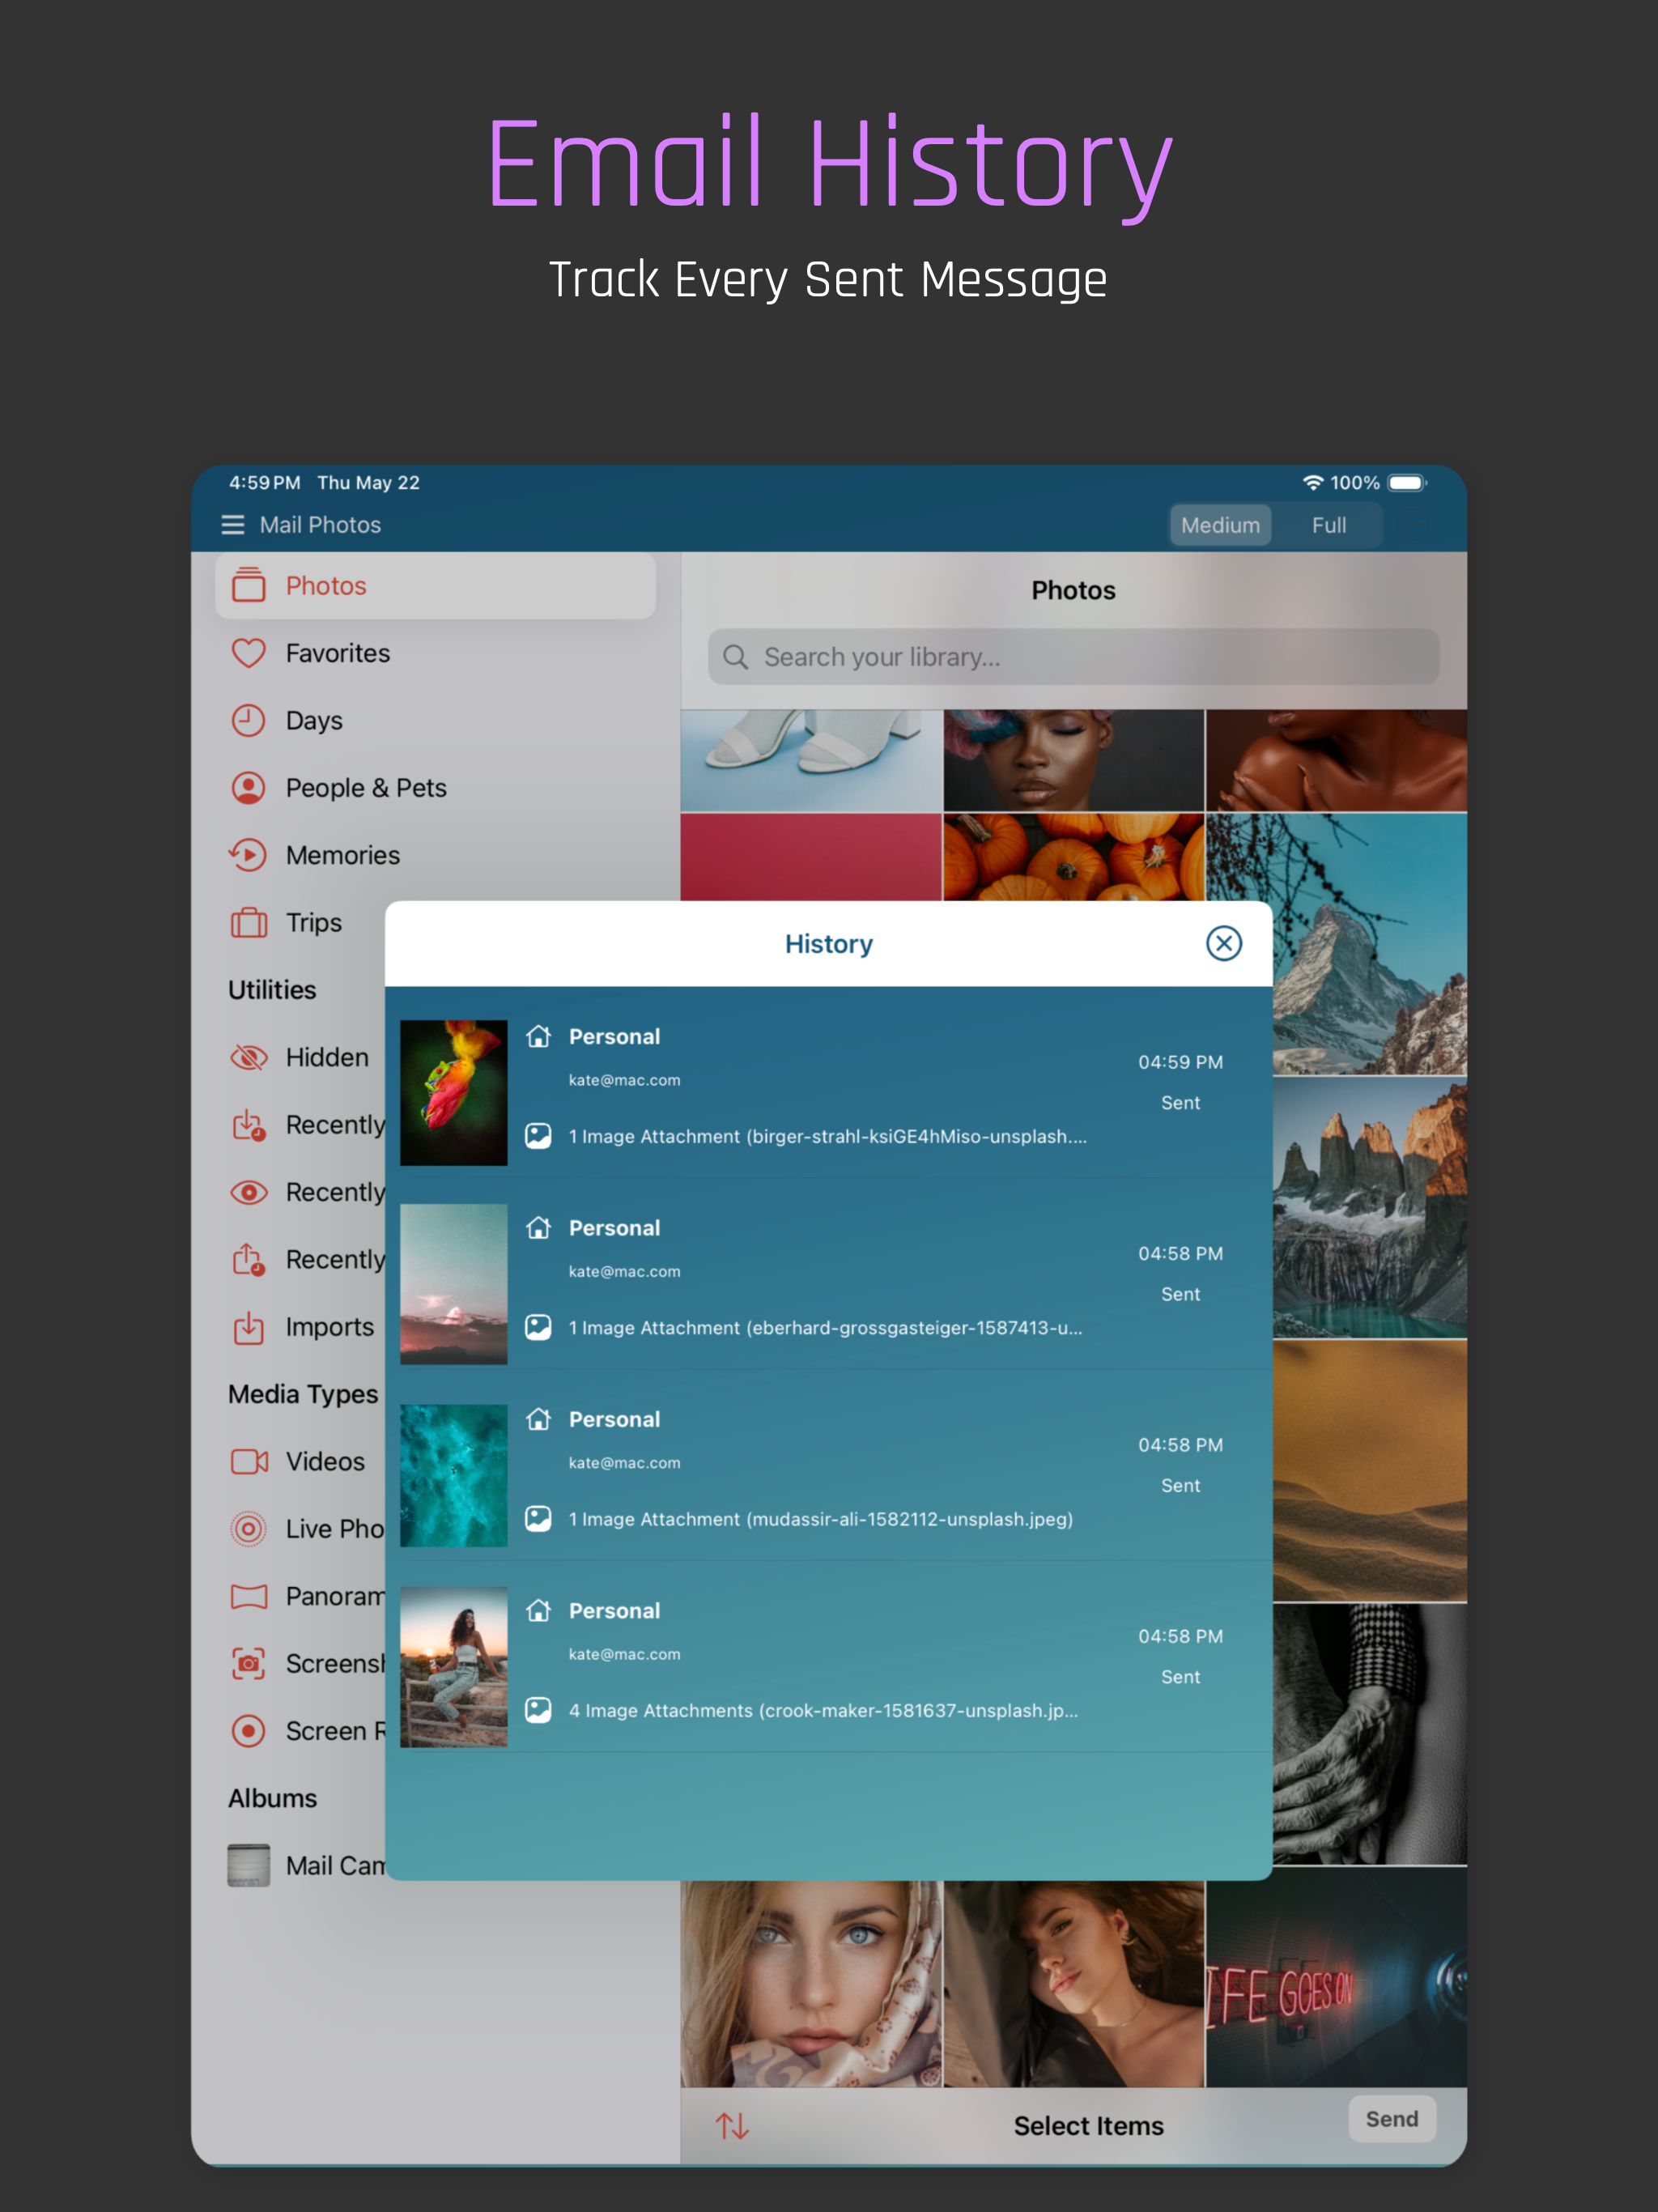The height and width of the screenshot is (2212, 1658).
Task: Click the People & Pets person icon
Action: (249, 788)
